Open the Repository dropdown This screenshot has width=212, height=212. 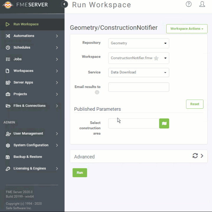point(139,43)
